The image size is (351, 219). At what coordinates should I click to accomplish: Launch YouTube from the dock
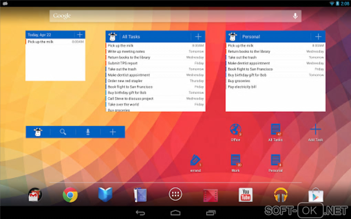pyautogui.click(x=246, y=195)
